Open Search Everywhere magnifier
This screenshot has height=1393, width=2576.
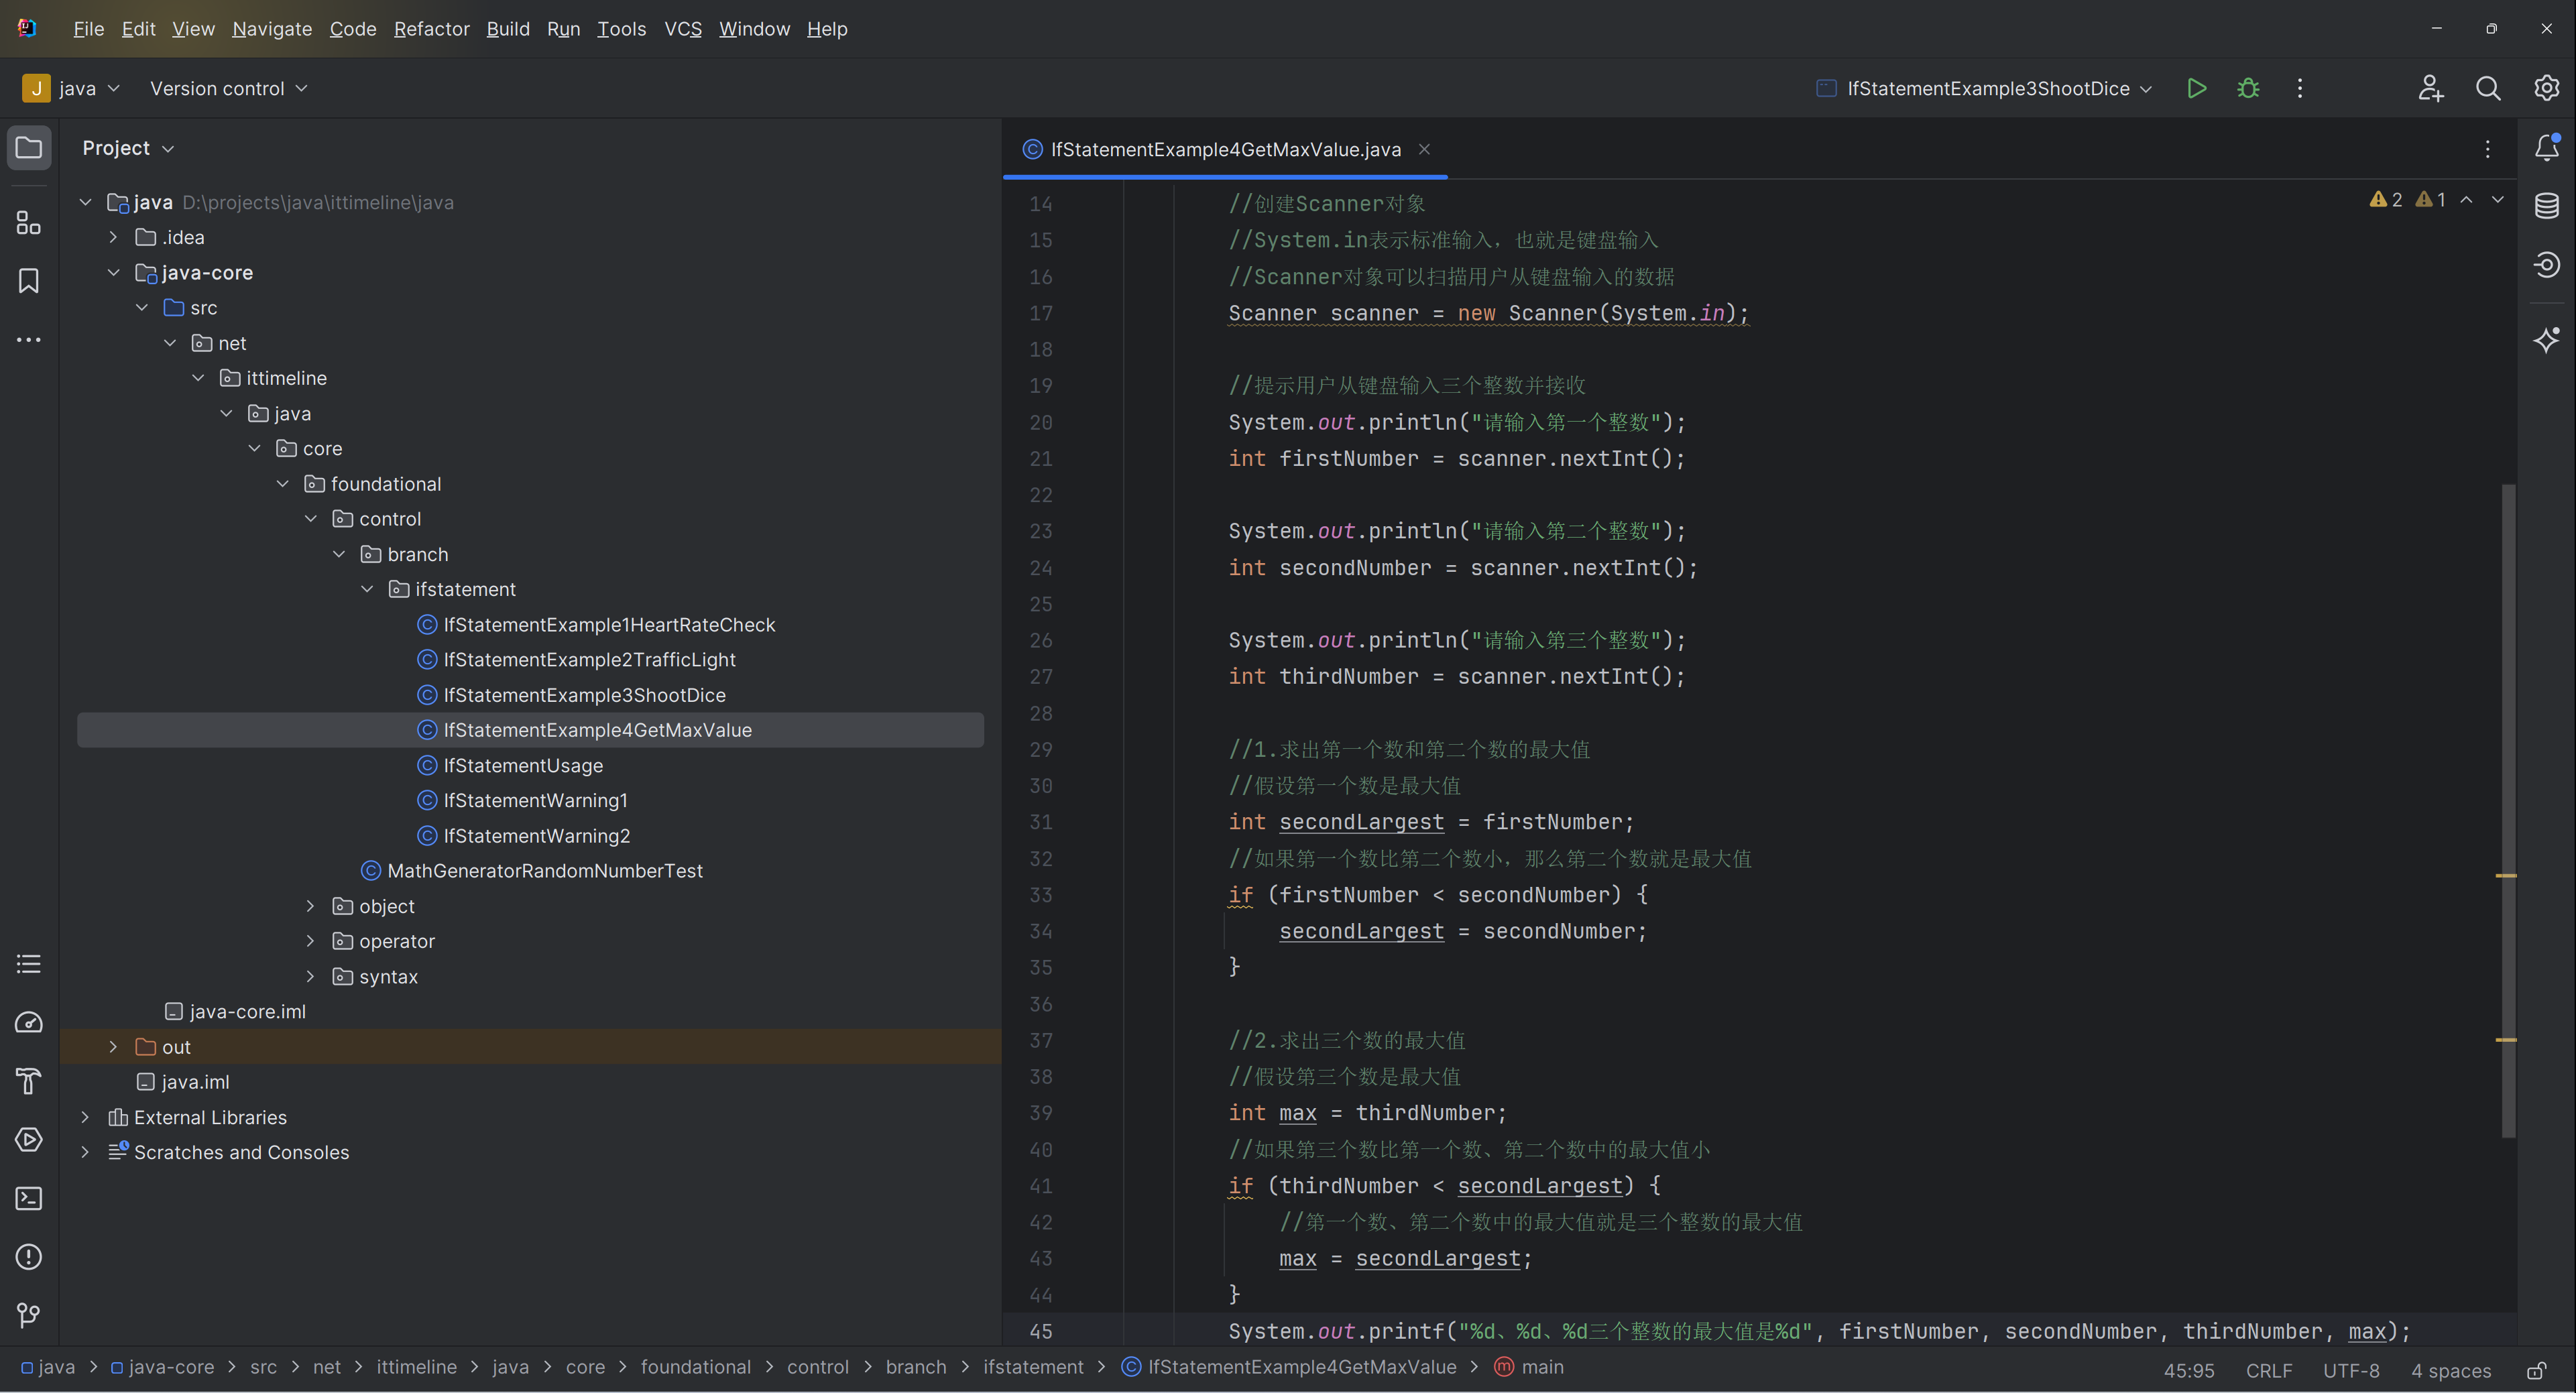point(2488,89)
